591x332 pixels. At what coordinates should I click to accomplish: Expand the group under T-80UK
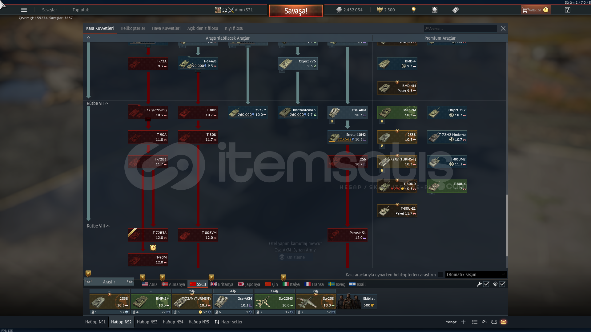(432, 194)
